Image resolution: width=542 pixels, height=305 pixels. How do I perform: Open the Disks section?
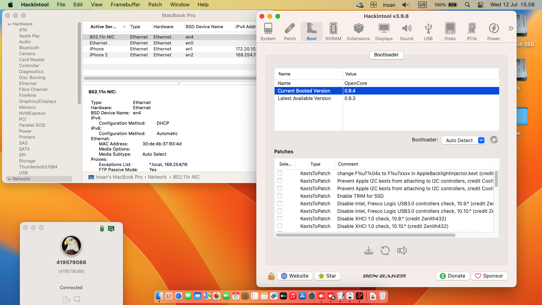[x=450, y=32]
